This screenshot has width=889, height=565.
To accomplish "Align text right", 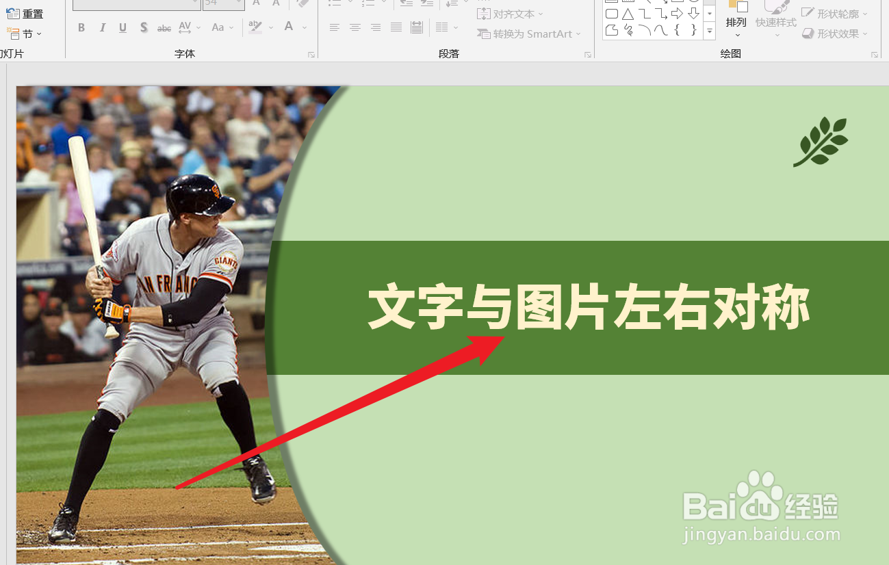I will [x=375, y=27].
